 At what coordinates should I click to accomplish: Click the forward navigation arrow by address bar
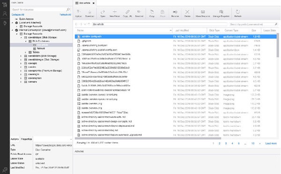click(81, 24)
